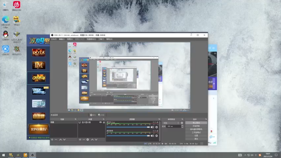Viewport: 281px width, 158px height.
Task: Open notification center in taskbar
Action: coord(276,155)
